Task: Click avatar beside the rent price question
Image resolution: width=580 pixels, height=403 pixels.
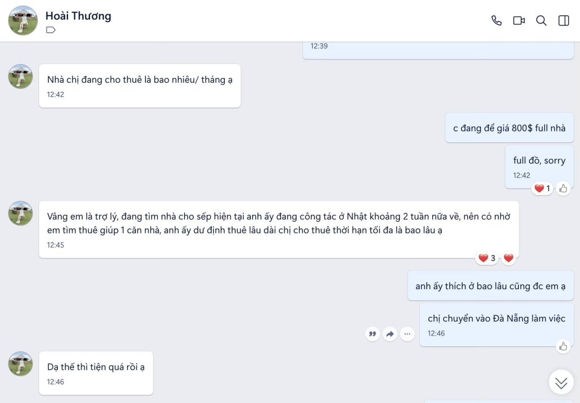Action: pos(21,77)
